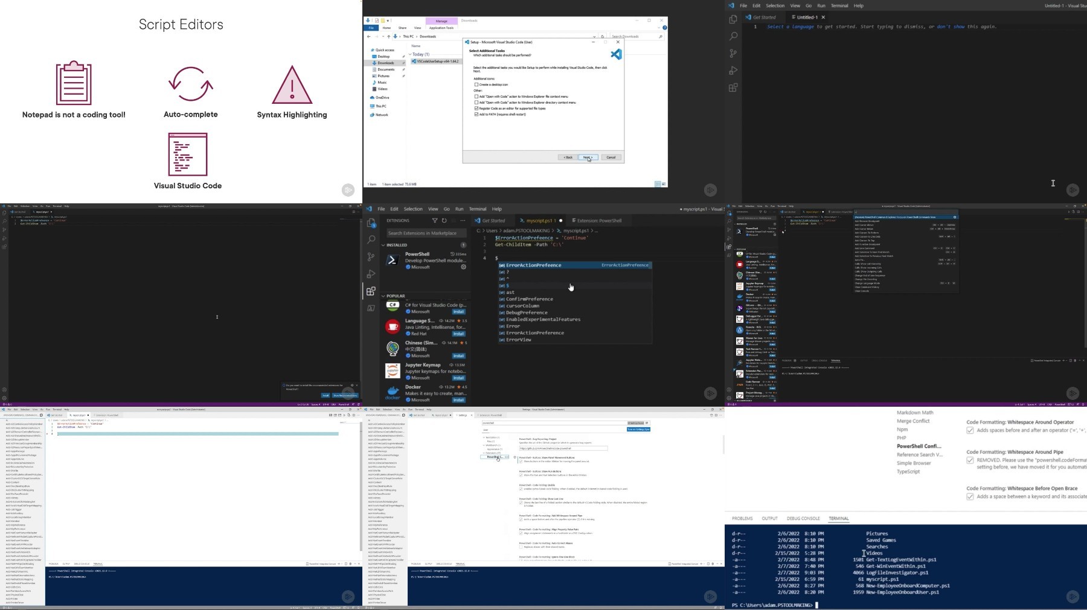Check 'Create a desktop icon' in Setup

click(476, 84)
